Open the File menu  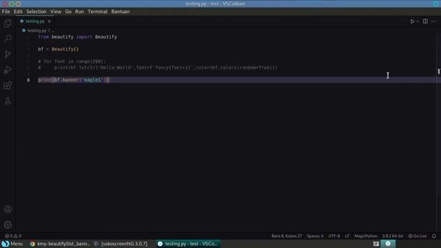point(6,12)
